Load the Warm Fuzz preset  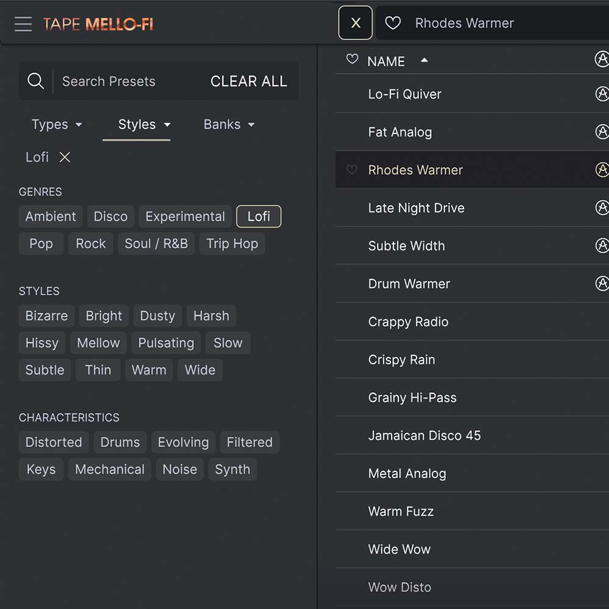coord(472,511)
